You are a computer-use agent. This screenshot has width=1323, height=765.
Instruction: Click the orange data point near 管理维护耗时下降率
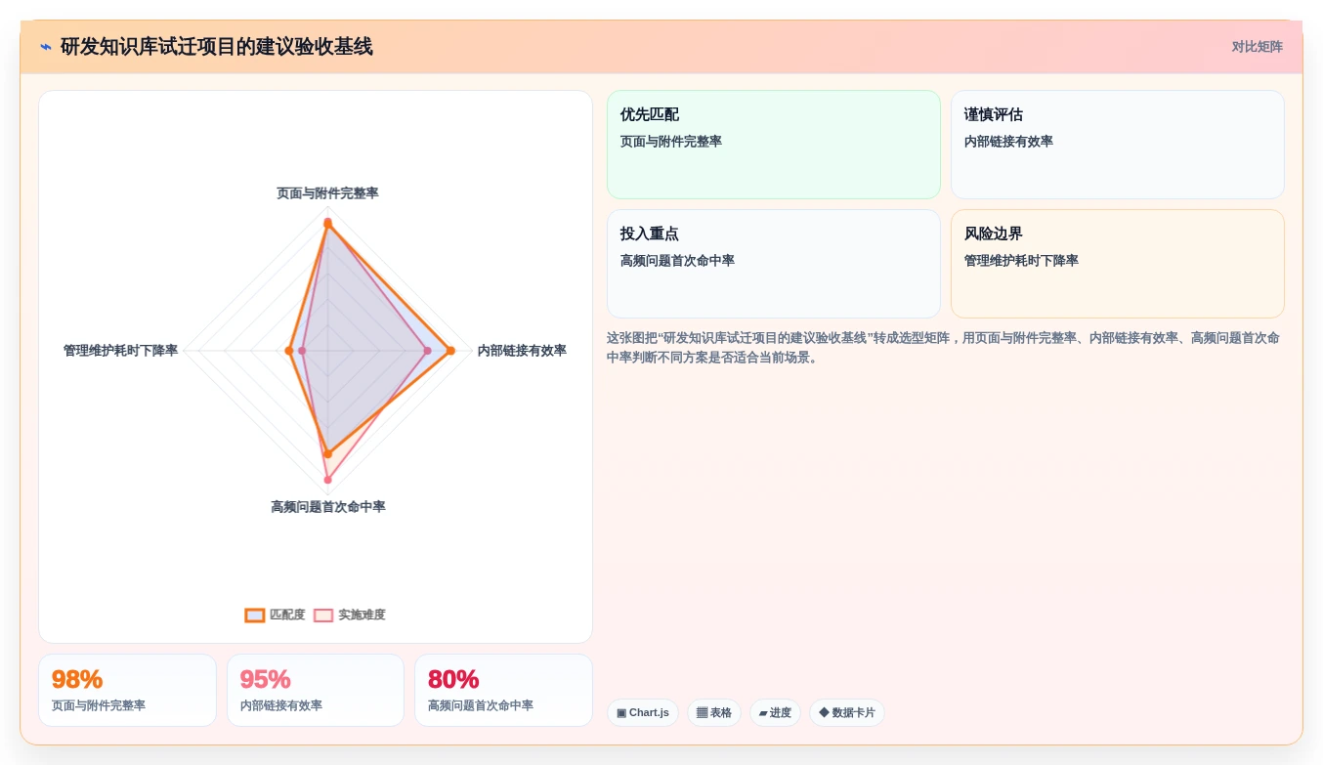pos(289,351)
